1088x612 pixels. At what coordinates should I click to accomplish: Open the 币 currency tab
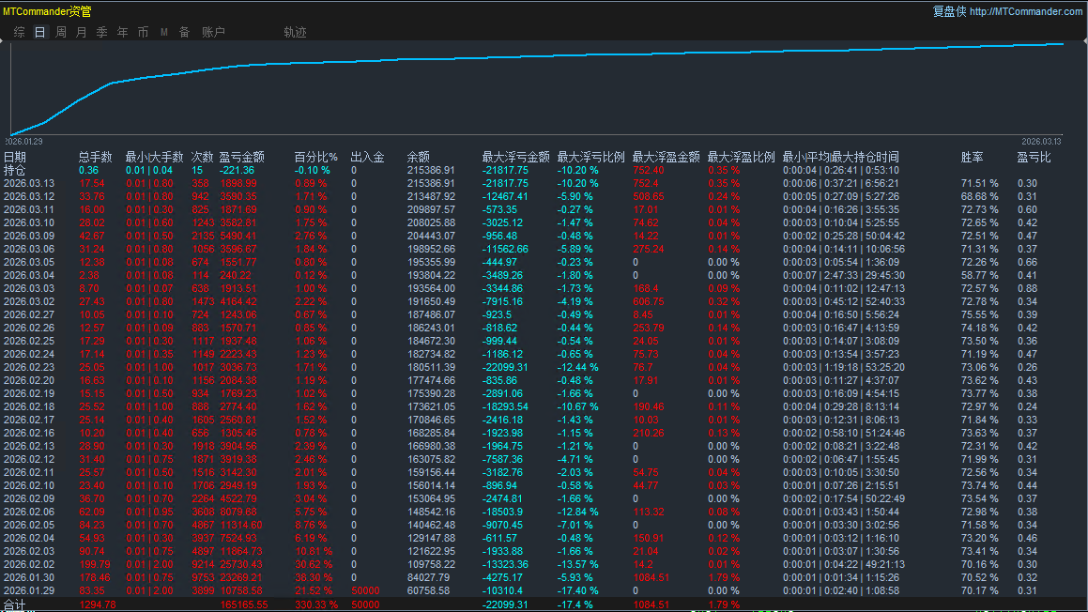(143, 32)
